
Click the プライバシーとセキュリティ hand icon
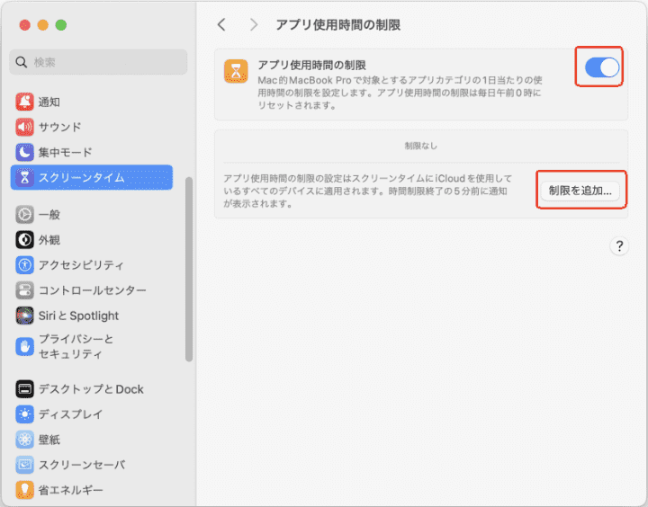(25, 346)
